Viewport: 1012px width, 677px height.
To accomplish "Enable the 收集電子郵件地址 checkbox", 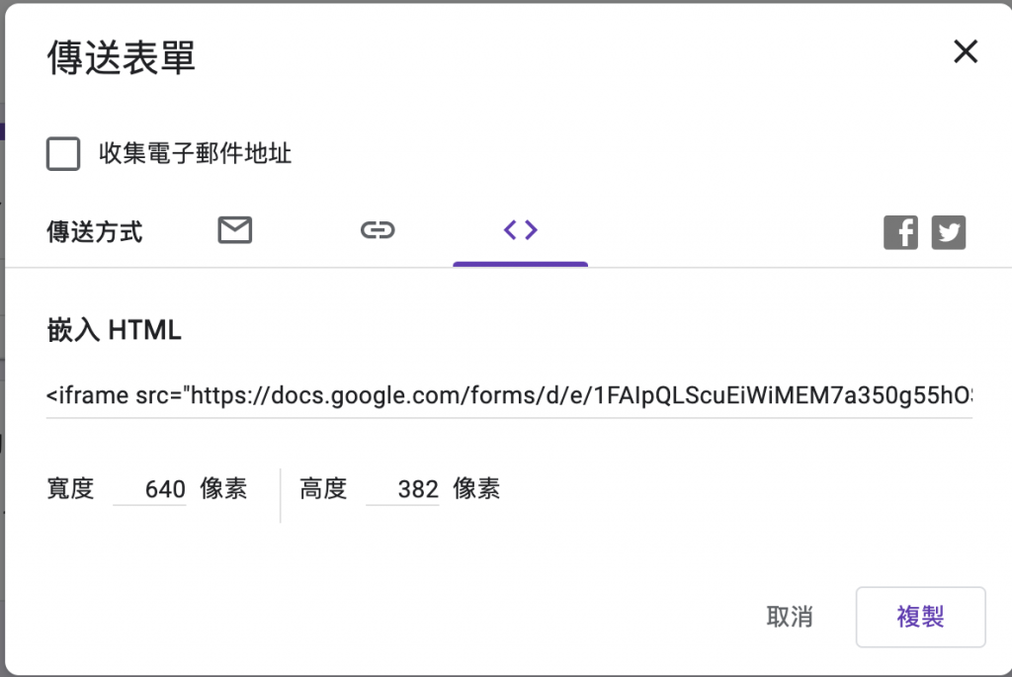I will tap(63, 153).
